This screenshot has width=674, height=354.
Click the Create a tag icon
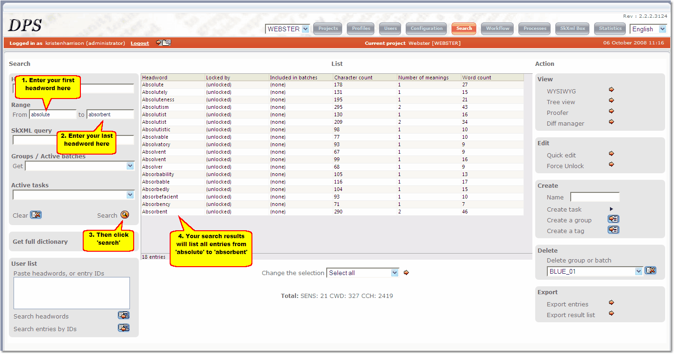(613, 230)
